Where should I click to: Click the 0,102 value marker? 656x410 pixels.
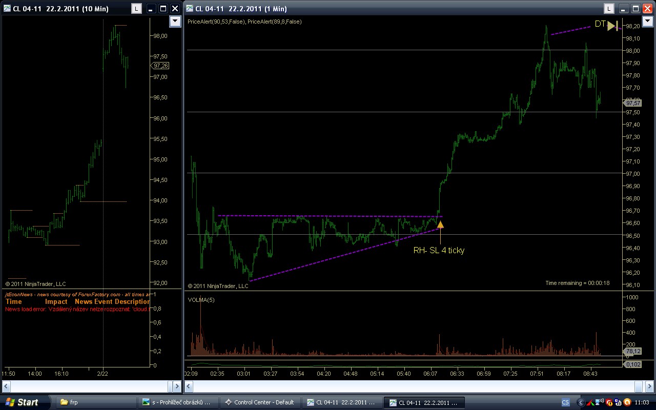[x=632, y=364]
